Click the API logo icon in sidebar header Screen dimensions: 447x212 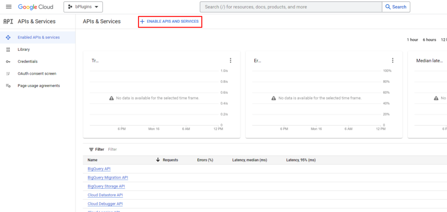point(8,21)
